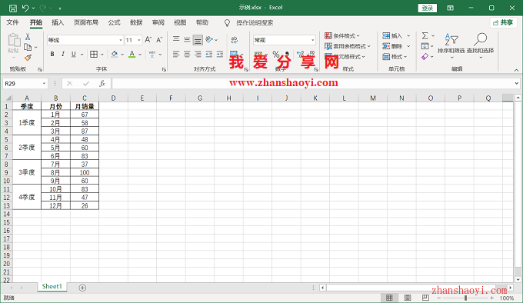523x303 pixels.
Task: Switch to Normal view in status bar
Action: point(389,298)
